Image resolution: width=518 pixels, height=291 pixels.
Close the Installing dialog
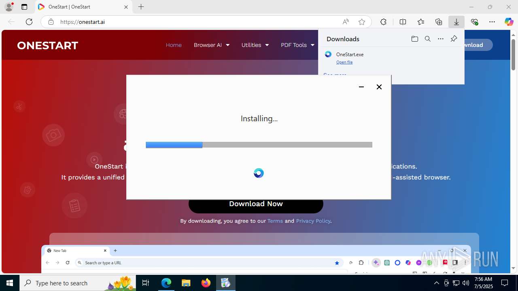(379, 87)
